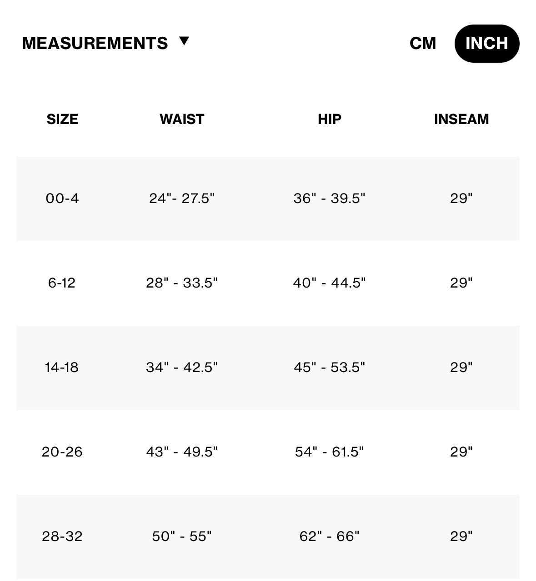
Task: Switch units to CM
Action: coord(422,44)
